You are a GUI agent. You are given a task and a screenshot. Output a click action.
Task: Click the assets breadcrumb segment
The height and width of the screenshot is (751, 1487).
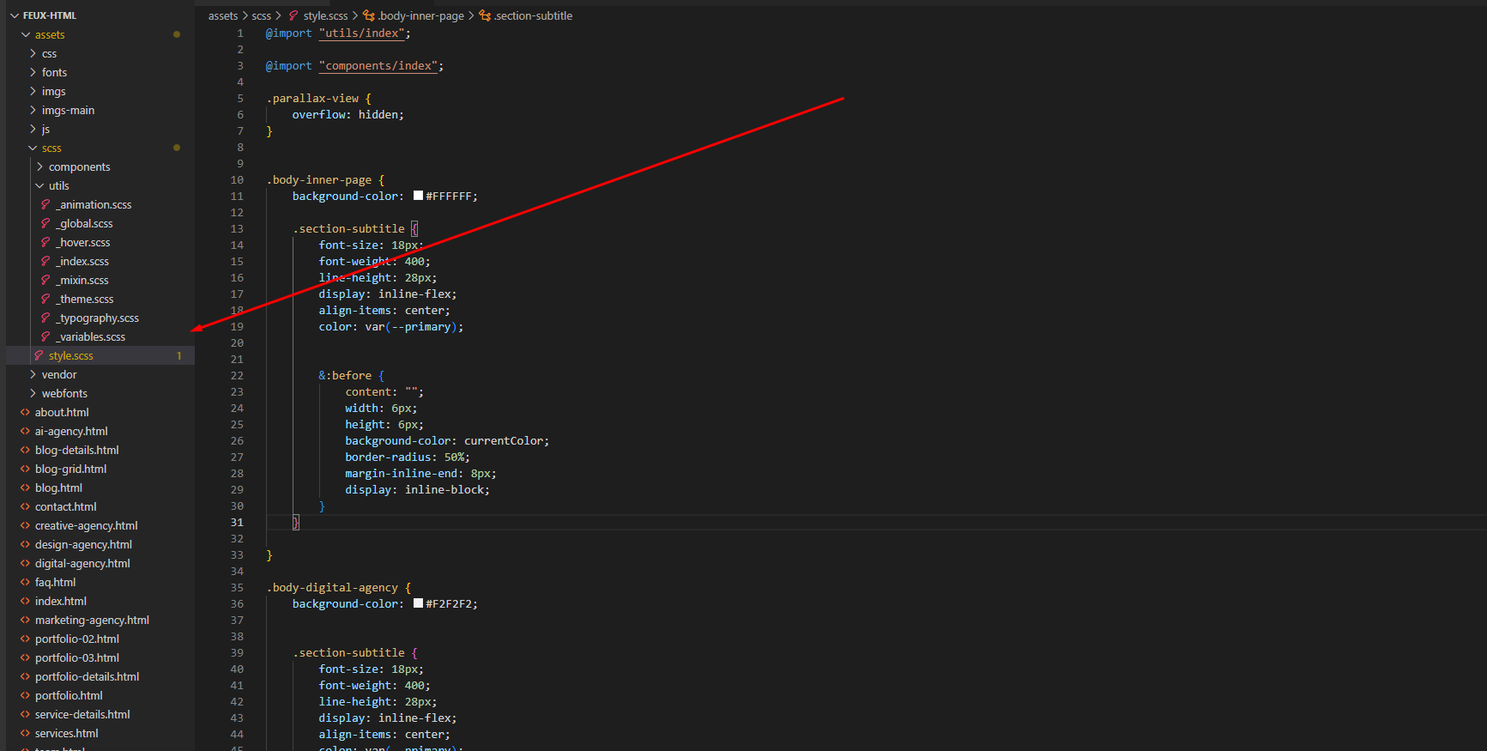[x=223, y=15]
